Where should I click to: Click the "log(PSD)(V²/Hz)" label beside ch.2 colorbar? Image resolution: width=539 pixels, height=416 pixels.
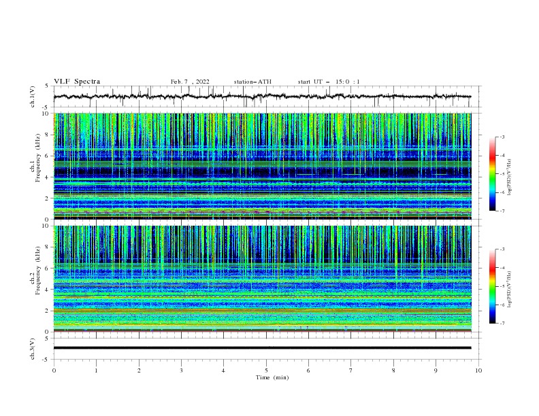point(509,289)
